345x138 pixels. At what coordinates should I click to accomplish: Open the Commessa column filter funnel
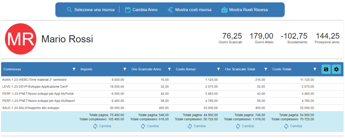(74, 69)
